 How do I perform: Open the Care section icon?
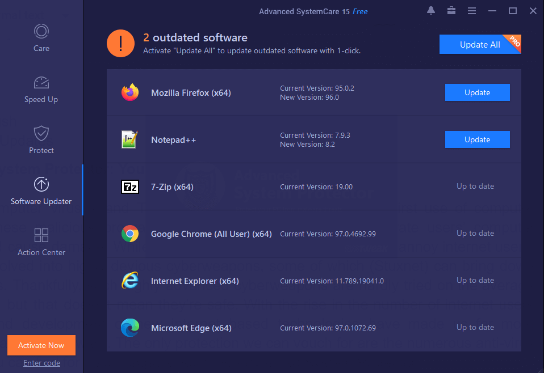pos(41,31)
